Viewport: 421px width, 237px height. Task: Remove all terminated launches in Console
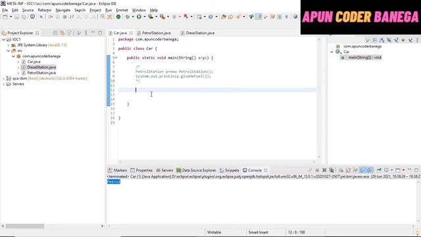(332, 170)
